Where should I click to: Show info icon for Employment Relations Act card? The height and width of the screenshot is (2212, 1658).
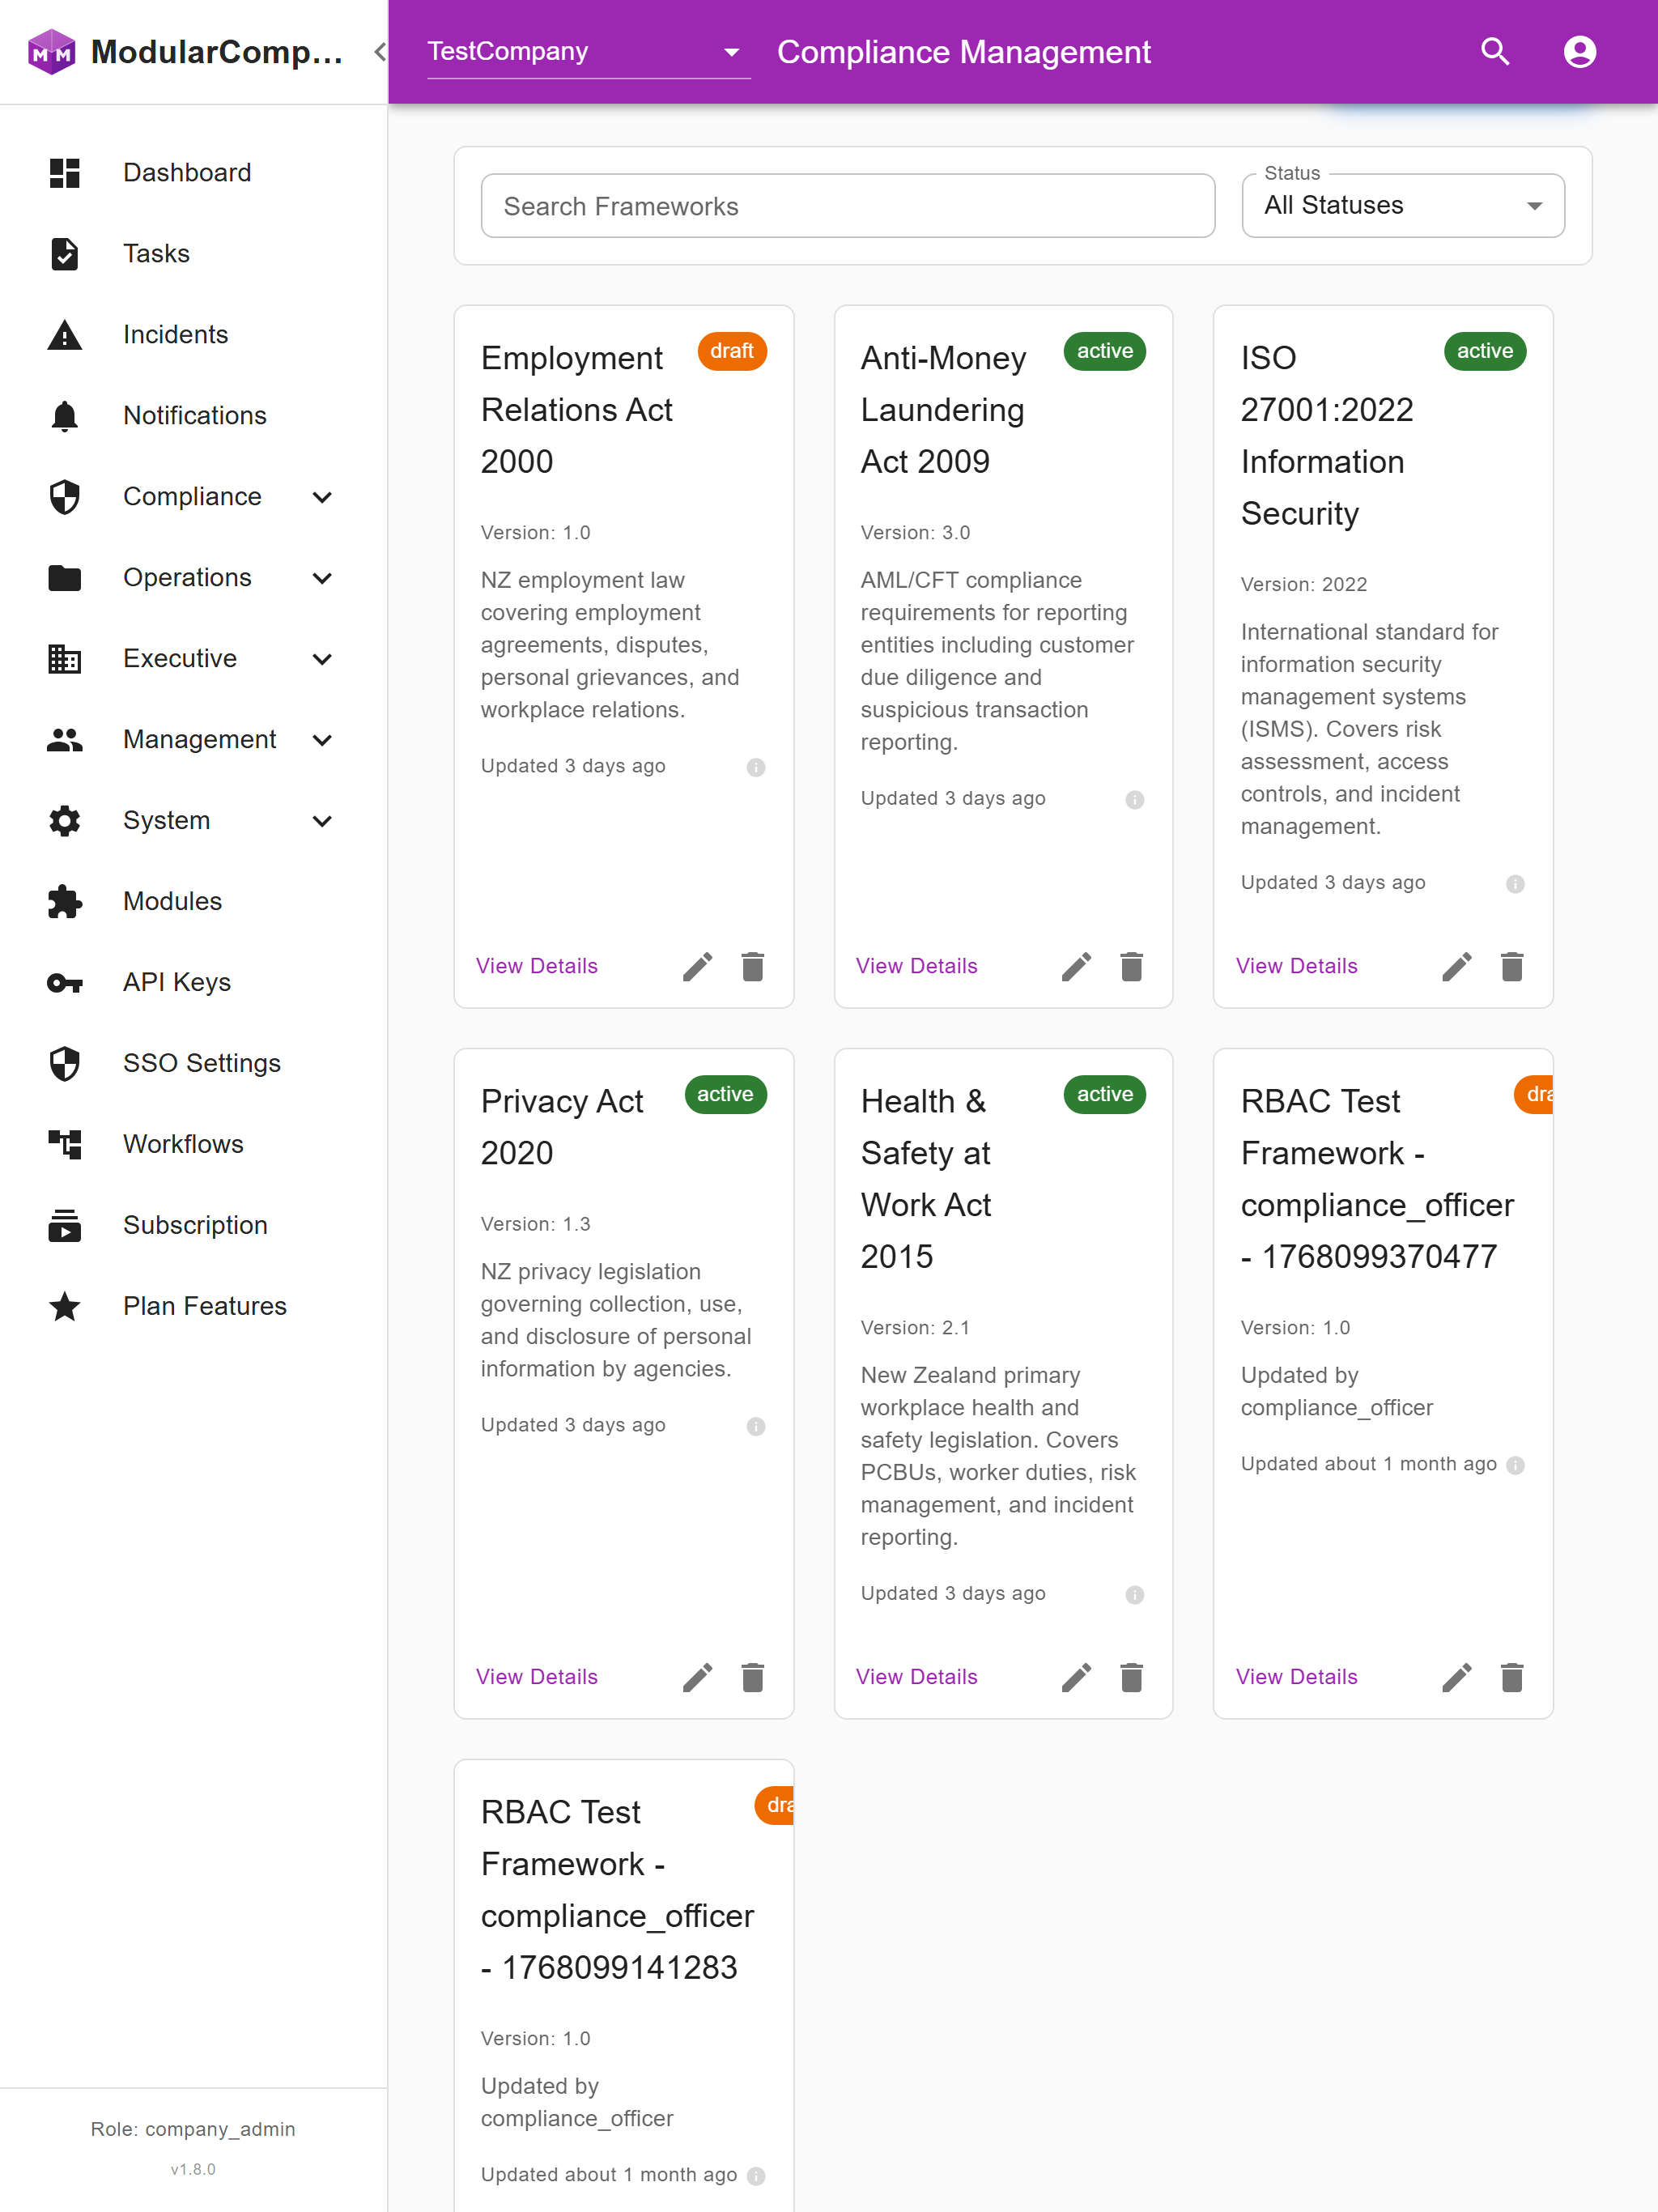(756, 767)
